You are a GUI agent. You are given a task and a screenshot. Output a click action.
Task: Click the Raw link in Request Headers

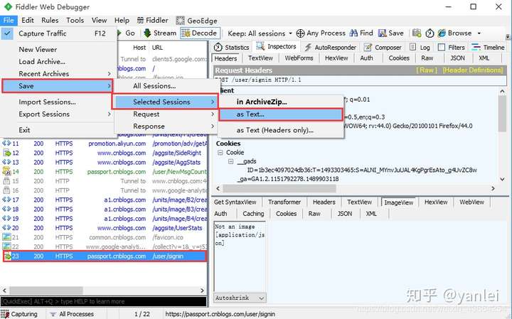click(x=427, y=70)
